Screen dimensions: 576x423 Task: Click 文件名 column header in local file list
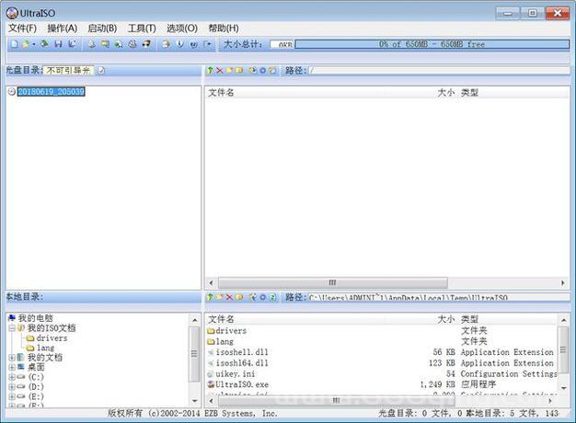coord(221,319)
